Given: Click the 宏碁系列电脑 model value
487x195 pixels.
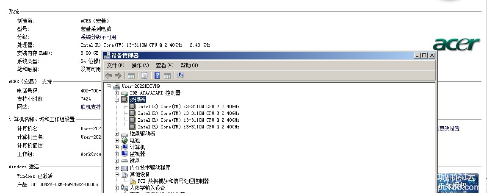Looking at the screenshot, I should (x=96, y=29).
